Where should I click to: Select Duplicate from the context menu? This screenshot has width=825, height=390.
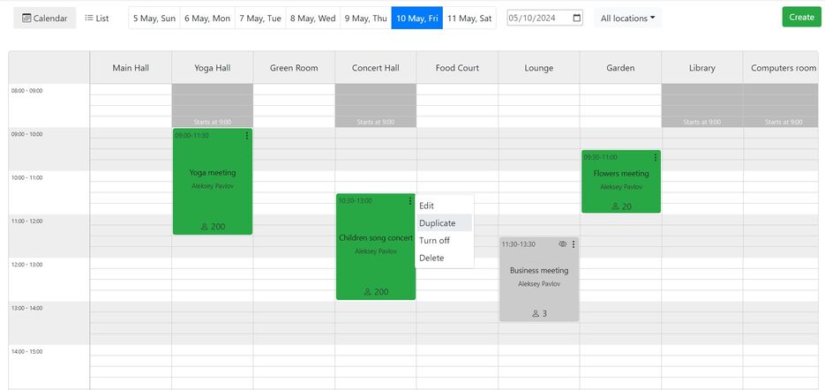(438, 223)
